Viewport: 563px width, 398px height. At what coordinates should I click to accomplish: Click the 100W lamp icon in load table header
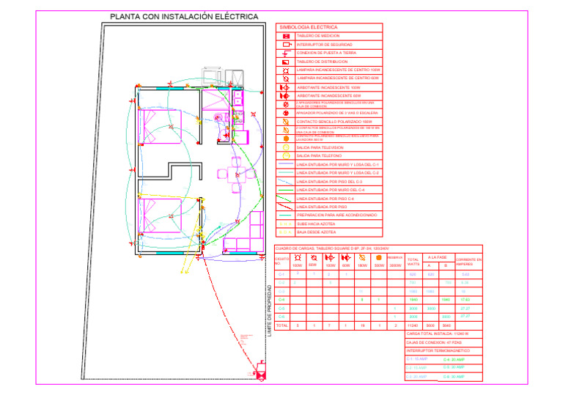(298, 258)
